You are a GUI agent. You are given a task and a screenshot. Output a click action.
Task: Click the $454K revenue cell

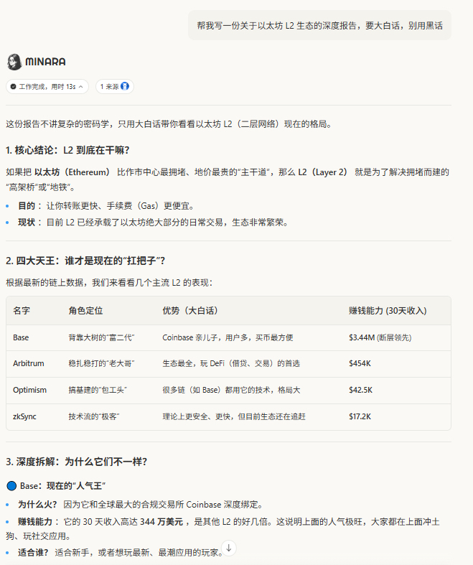tap(360, 363)
